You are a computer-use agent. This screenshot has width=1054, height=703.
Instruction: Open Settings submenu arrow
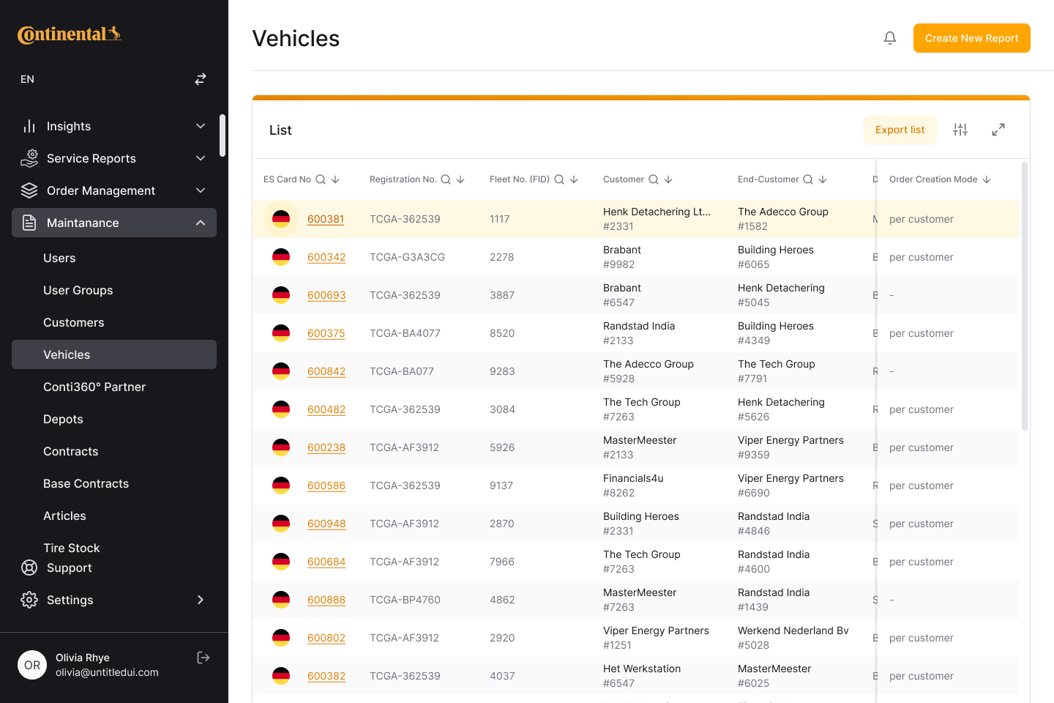(201, 600)
